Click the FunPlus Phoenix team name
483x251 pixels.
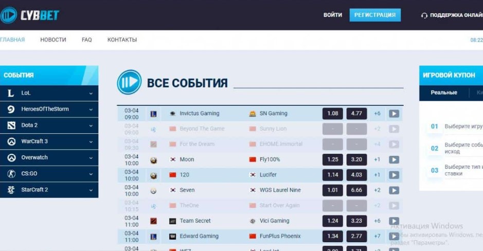(x=280, y=236)
